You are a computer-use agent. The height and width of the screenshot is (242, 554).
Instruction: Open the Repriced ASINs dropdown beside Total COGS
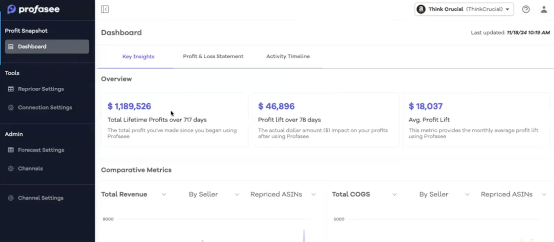tap(513, 194)
